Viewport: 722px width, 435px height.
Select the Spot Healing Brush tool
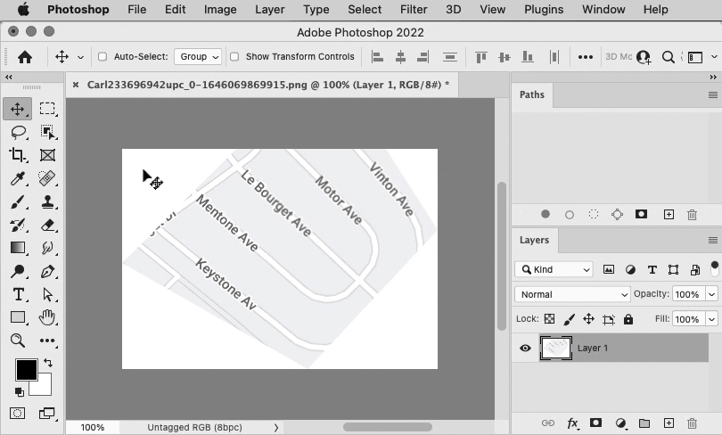[47, 178]
